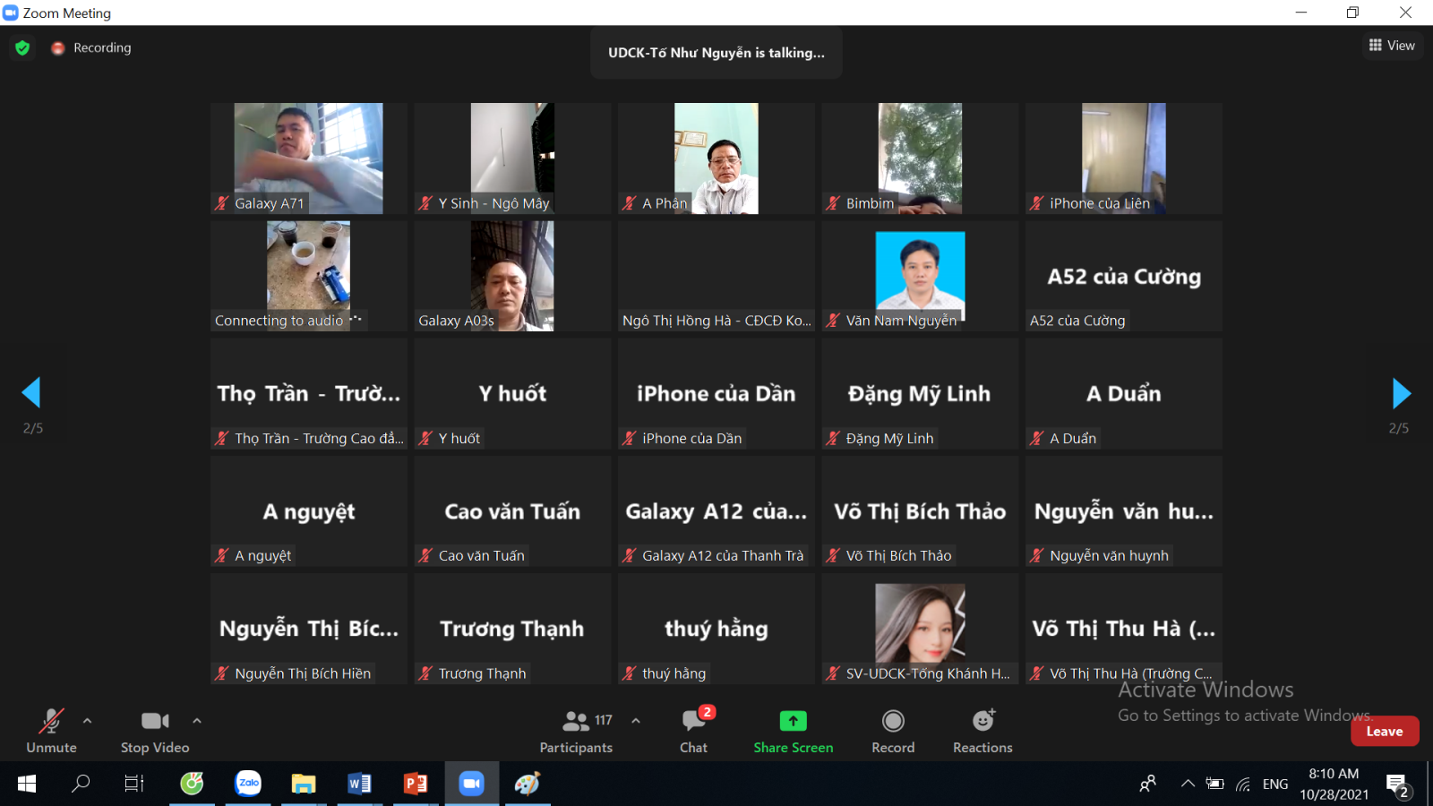Open Cốc Cốc browser from taskbar
This screenshot has width=1433, height=806.
click(x=192, y=785)
